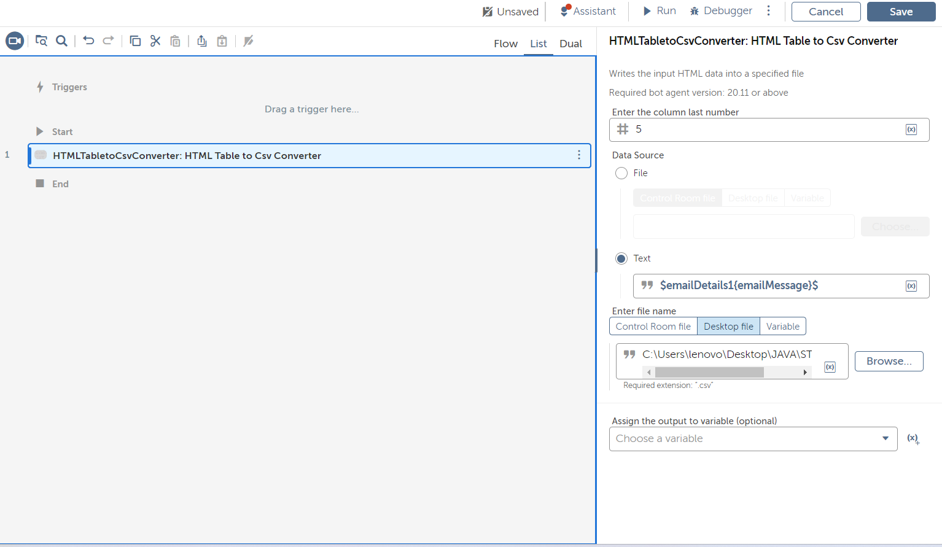
Task: Collapse the Start section triangle
Action: pos(40,131)
